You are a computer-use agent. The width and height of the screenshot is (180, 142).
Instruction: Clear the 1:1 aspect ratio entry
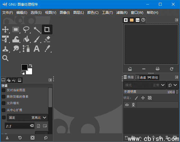32,126
